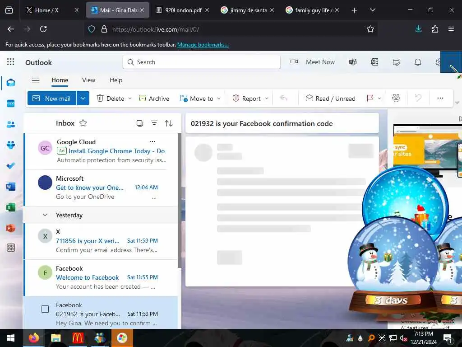Open the Welcome to Facebook email

101,278
